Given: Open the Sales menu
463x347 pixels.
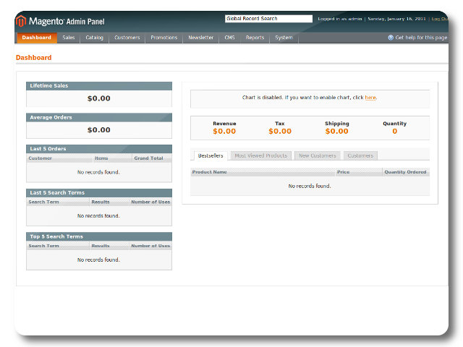Looking at the screenshot, I should pos(68,38).
